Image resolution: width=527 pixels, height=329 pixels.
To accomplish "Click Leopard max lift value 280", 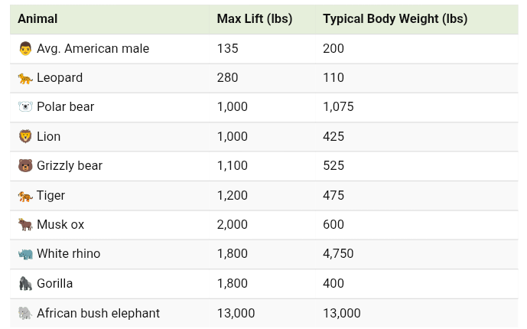I will click(x=228, y=78).
